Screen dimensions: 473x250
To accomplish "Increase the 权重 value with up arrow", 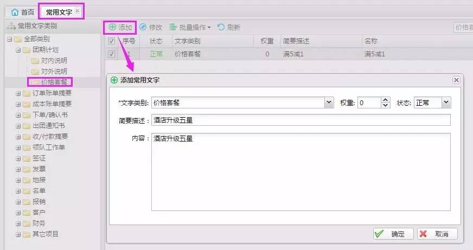I will pyautogui.click(x=386, y=100).
